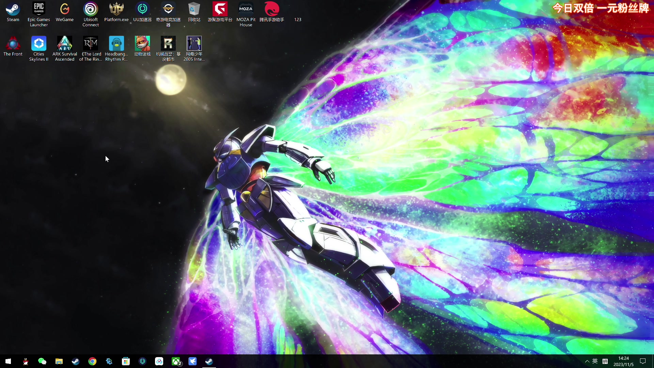Screen dimensions: 654x368
Task: Open Baidu Netdisk icon in taskbar
Action: pyautogui.click(x=159, y=361)
